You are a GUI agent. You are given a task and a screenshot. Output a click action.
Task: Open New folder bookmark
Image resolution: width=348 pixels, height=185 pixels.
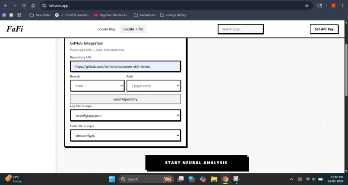point(40,15)
